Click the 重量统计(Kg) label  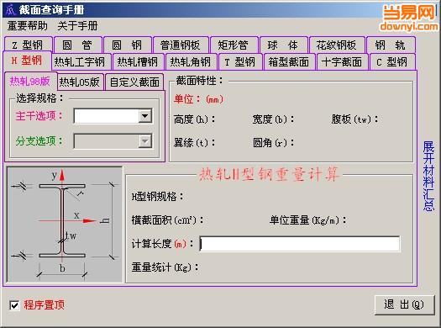tap(165, 267)
